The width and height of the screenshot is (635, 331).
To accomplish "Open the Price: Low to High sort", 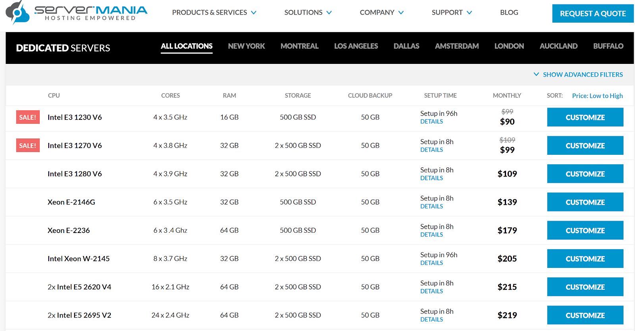I will click(597, 96).
